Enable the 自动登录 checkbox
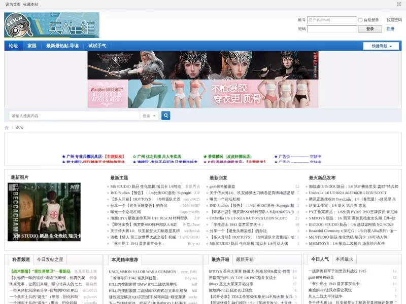406x304 pixels. (360, 20)
